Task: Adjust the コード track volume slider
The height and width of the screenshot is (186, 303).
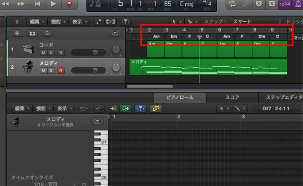Action: pos(88,53)
